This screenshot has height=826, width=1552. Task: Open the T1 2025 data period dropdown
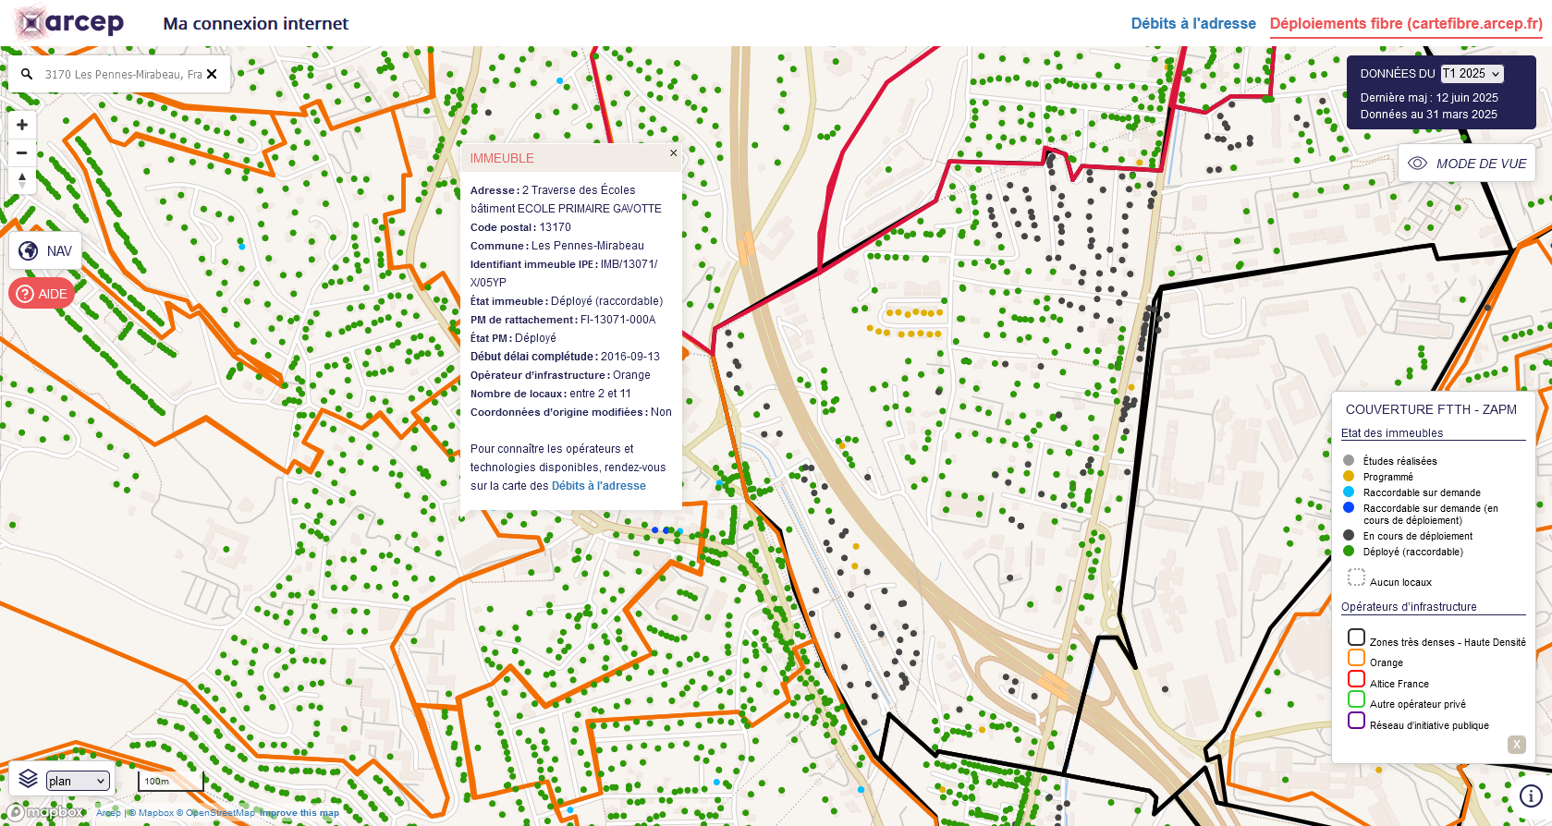click(x=1472, y=74)
